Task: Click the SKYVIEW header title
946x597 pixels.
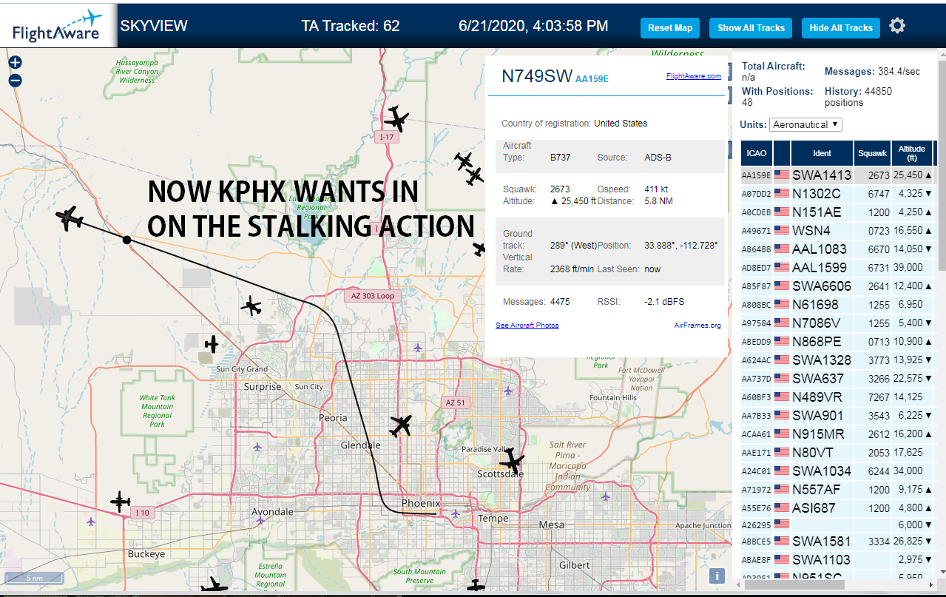Action: pyautogui.click(x=154, y=26)
